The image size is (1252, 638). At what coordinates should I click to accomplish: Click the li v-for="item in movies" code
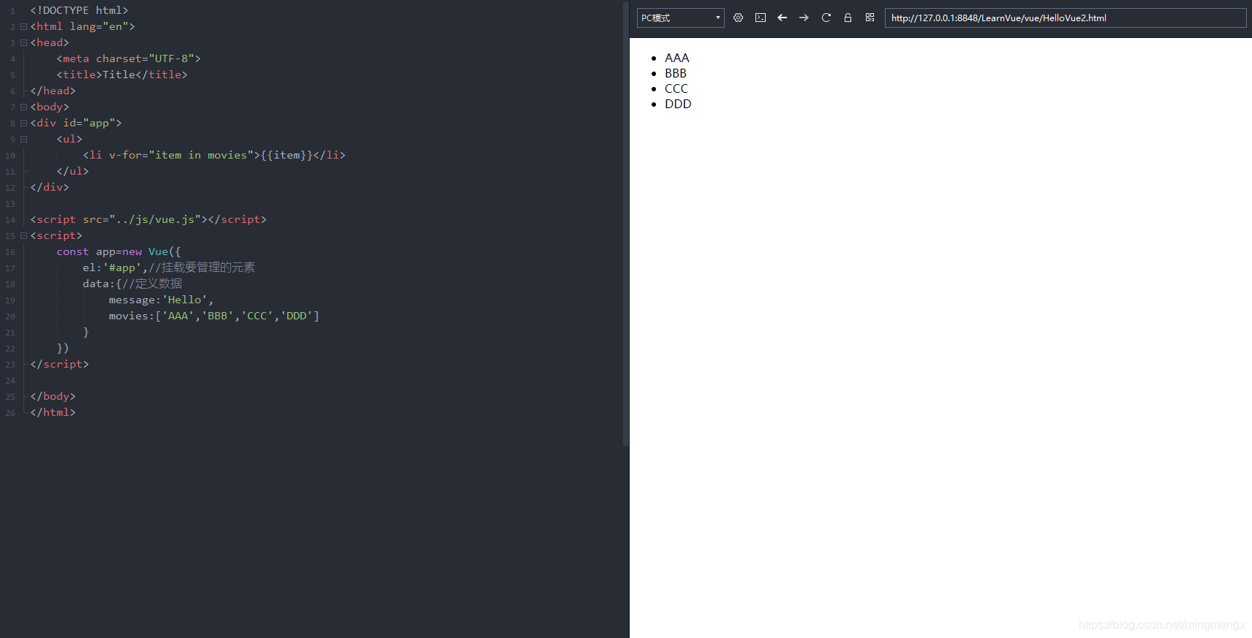pyautogui.click(x=214, y=155)
